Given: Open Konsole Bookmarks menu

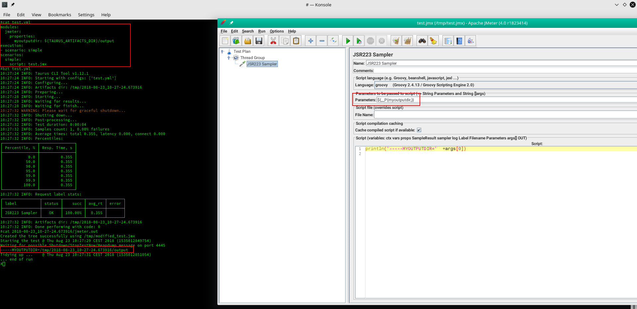Looking at the screenshot, I should [x=60, y=15].
